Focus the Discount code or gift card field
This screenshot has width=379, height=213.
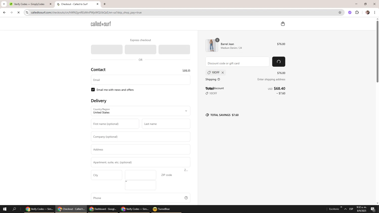(237, 62)
